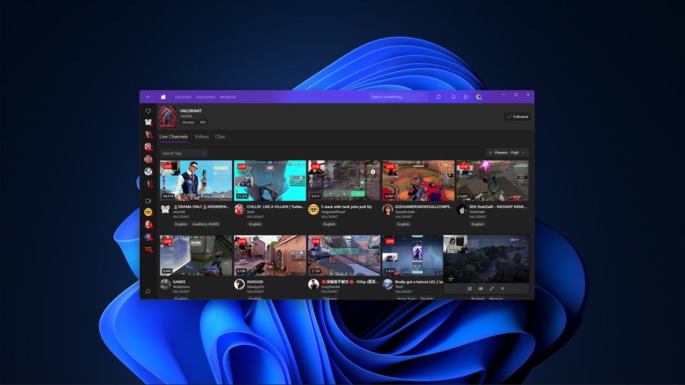
Task: Switch to the Videos tab
Action: pyautogui.click(x=201, y=136)
